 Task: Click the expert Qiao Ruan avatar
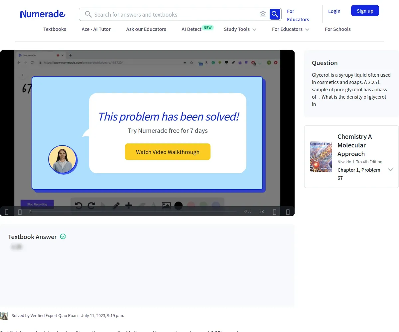(4, 316)
